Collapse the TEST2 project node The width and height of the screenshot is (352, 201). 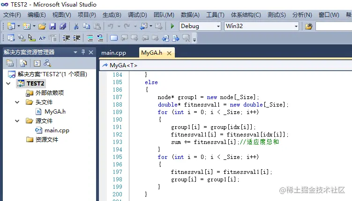[x=8, y=84]
